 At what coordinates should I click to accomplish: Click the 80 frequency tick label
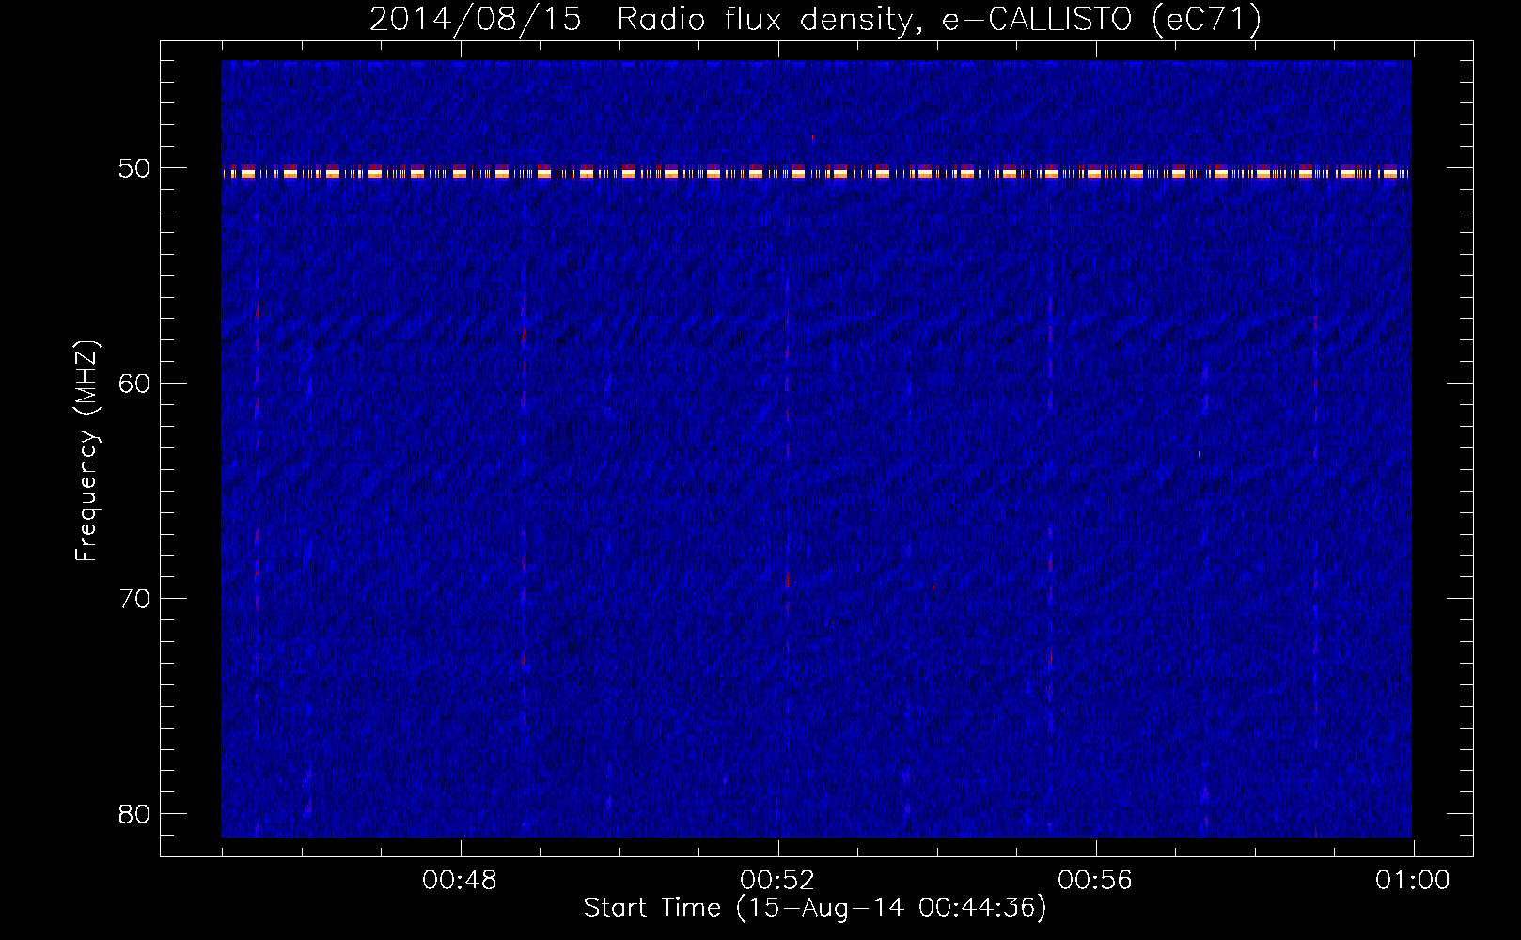[x=134, y=814]
